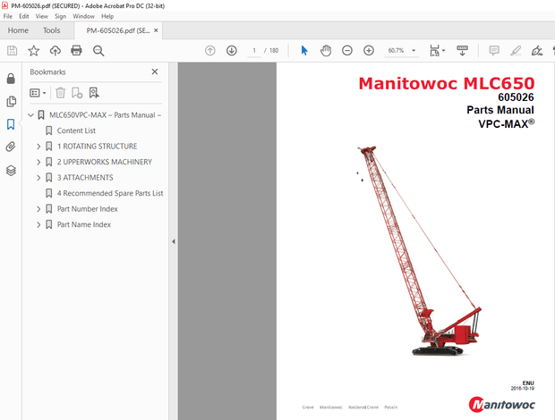Click the current page number field
The width and height of the screenshot is (555, 420).
pos(254,51)
